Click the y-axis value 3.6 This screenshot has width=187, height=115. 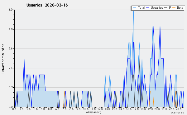tap(11, 48)
